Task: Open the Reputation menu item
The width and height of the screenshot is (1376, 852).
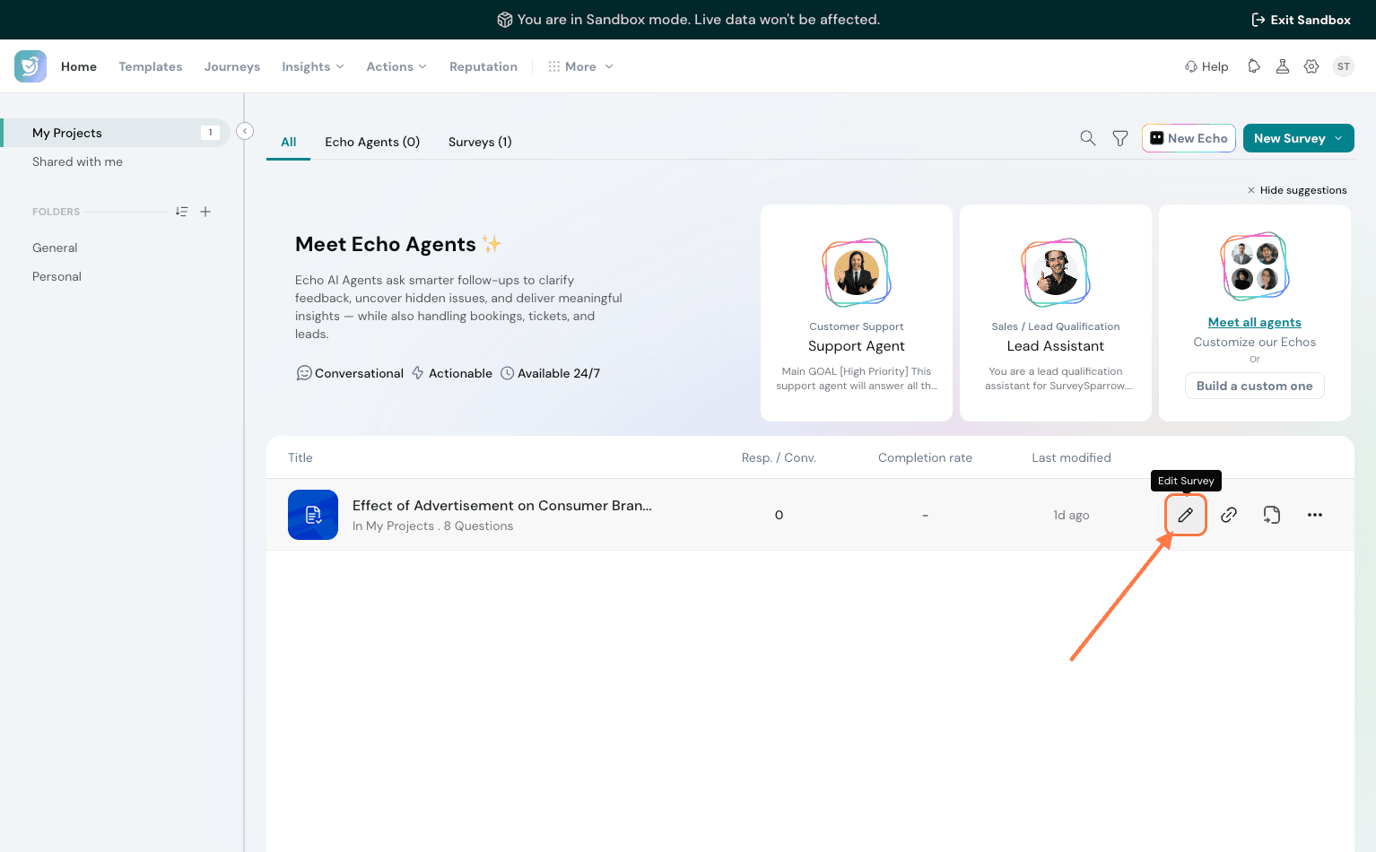Action: pos(483,66)
